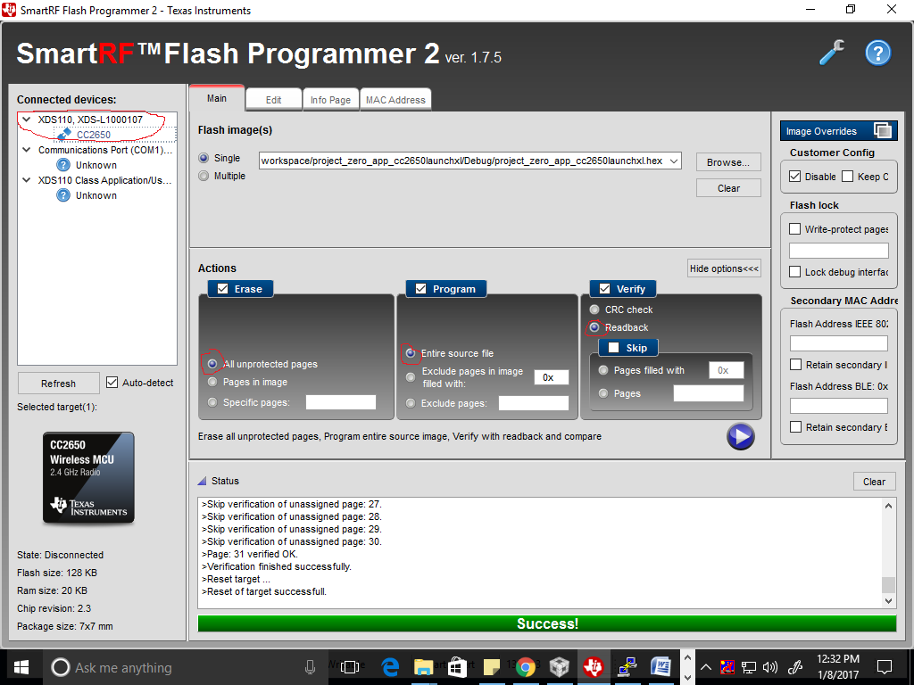Open Google Chrome from the taskbar
Image resolution: width=914 pixels, height=685 pixels.
click(x=525, y=667)
